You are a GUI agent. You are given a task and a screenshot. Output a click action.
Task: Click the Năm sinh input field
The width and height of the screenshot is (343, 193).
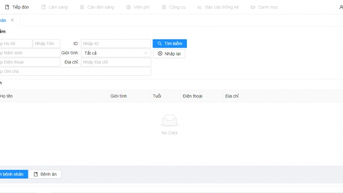30,53
